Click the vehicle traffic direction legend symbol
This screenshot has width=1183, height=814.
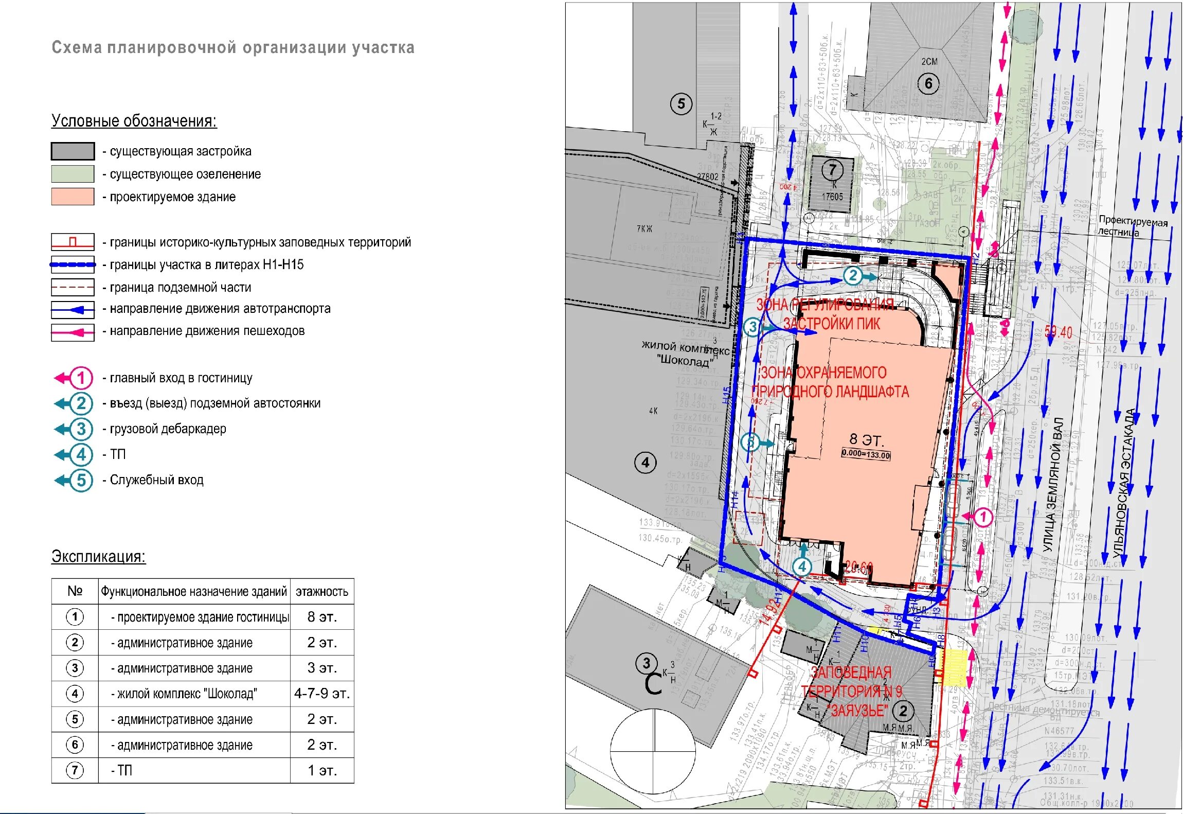73,310
